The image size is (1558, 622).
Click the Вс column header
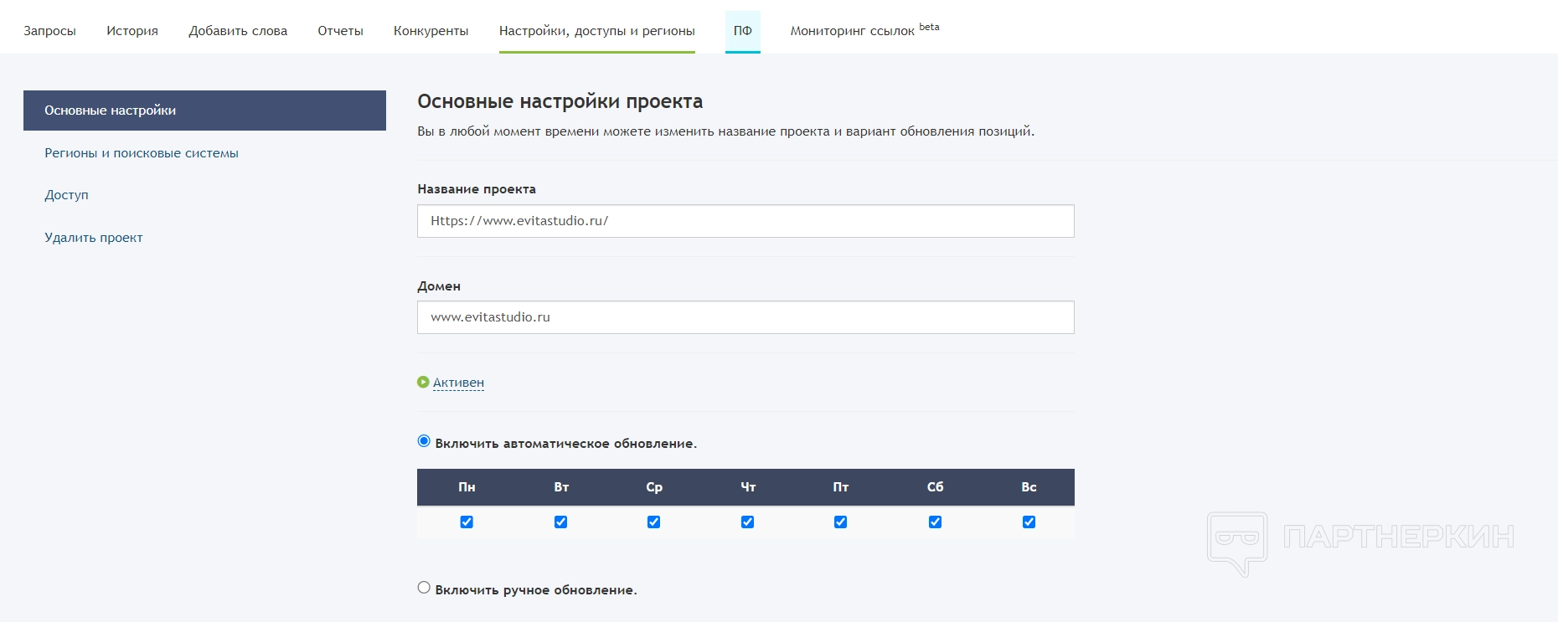coord(1029,487)
